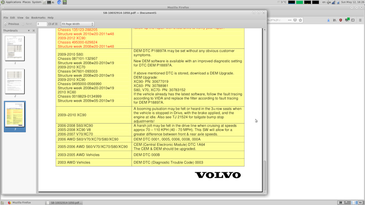Open Firefox downloads arrow icon

(328, 20)
